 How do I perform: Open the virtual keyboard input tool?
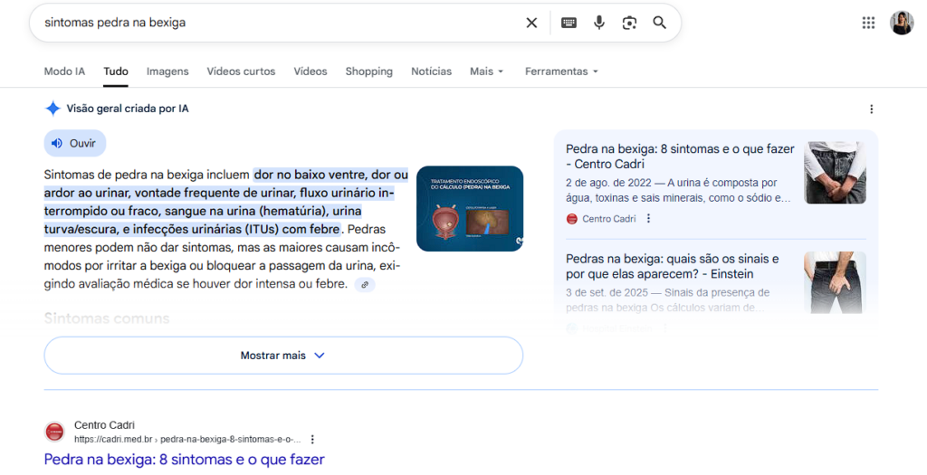[569, 23]
